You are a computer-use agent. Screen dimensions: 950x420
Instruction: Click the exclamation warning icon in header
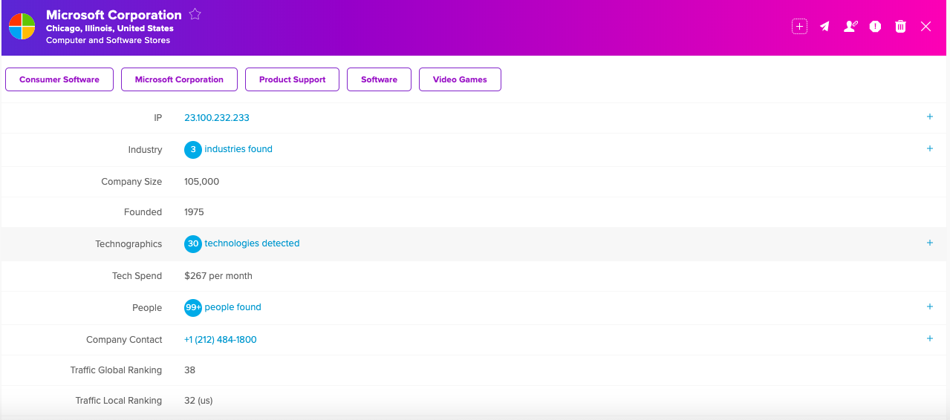pyautogui.click(x=876, y=27)
